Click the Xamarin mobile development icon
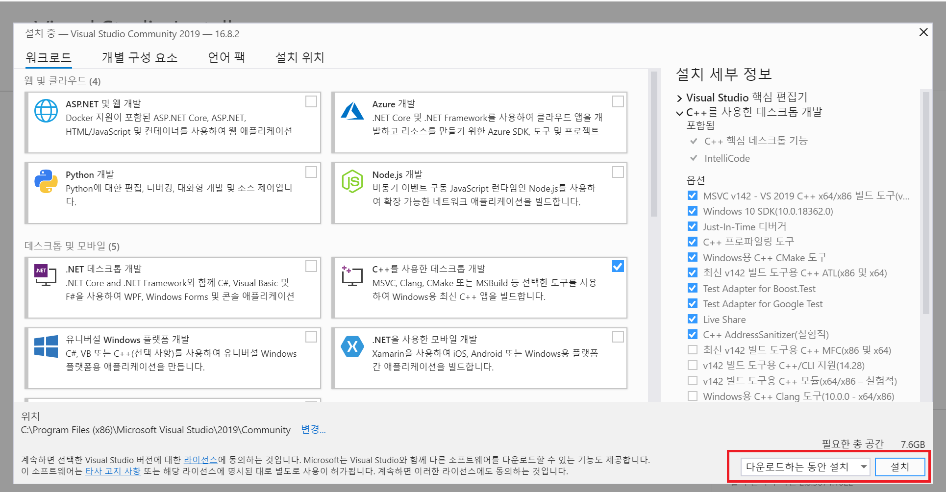This screenshot has width=946, height=492. (x=352, y=346)
